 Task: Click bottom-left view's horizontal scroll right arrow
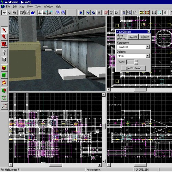point(100,165)
